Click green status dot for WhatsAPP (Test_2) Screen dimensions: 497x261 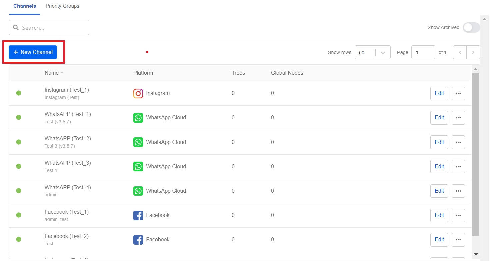point(19,142)
